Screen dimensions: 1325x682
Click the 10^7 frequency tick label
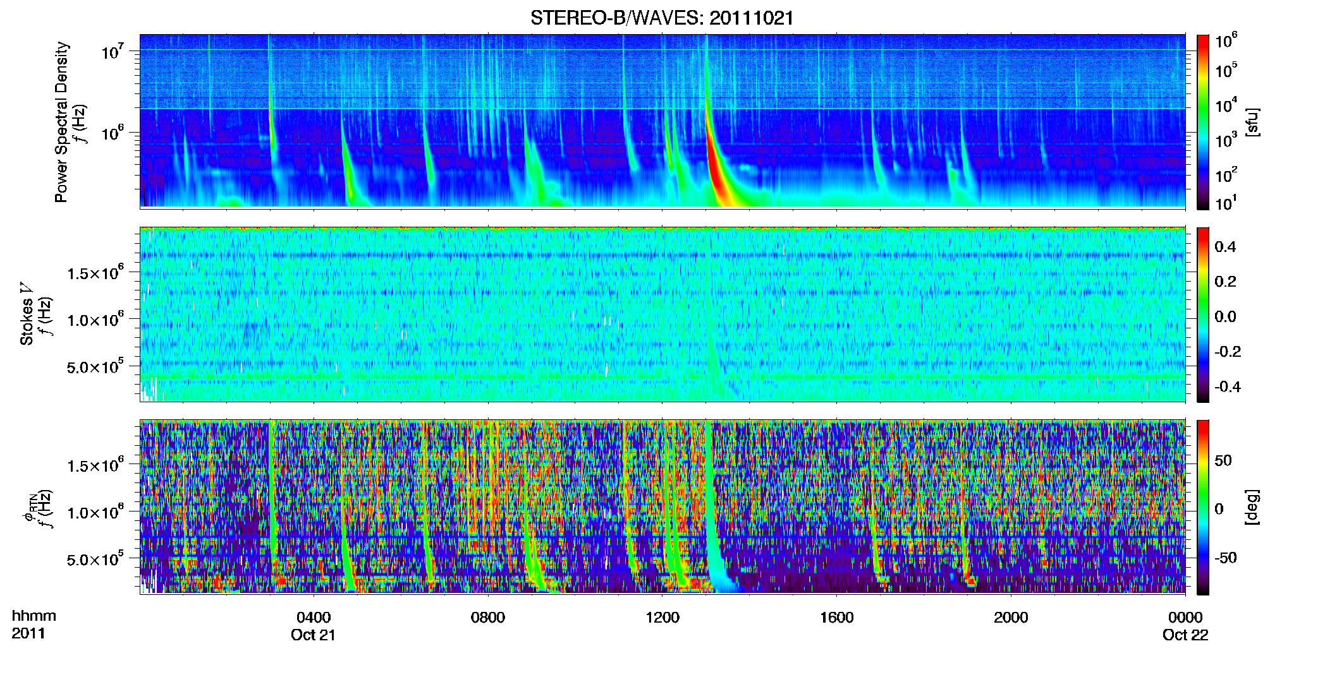(114, 51)
